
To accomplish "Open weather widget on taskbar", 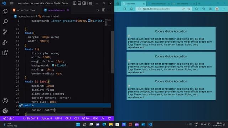I will coord(10,124).
